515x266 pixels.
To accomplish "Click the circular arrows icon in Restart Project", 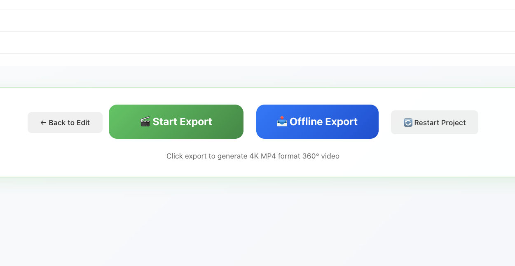I will (x=408, y=123).
